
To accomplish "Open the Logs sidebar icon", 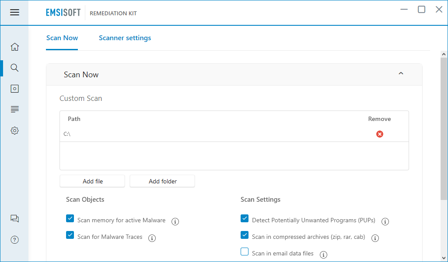I will pos(14,109).
